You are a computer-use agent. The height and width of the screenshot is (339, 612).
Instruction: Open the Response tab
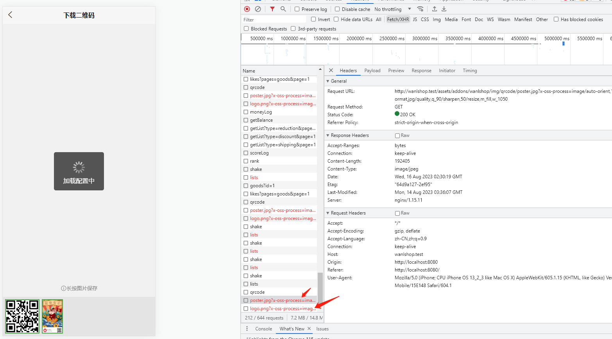pos(421,71)
